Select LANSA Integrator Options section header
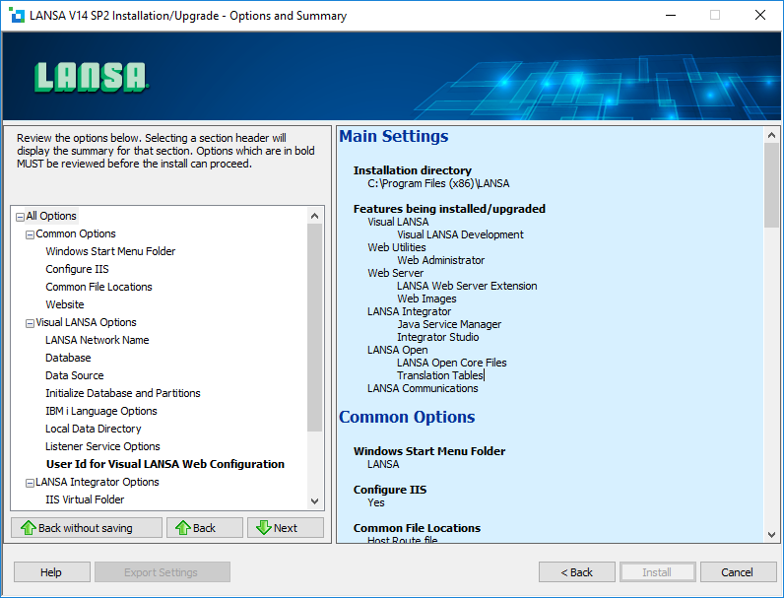 (x=98, y=482)
